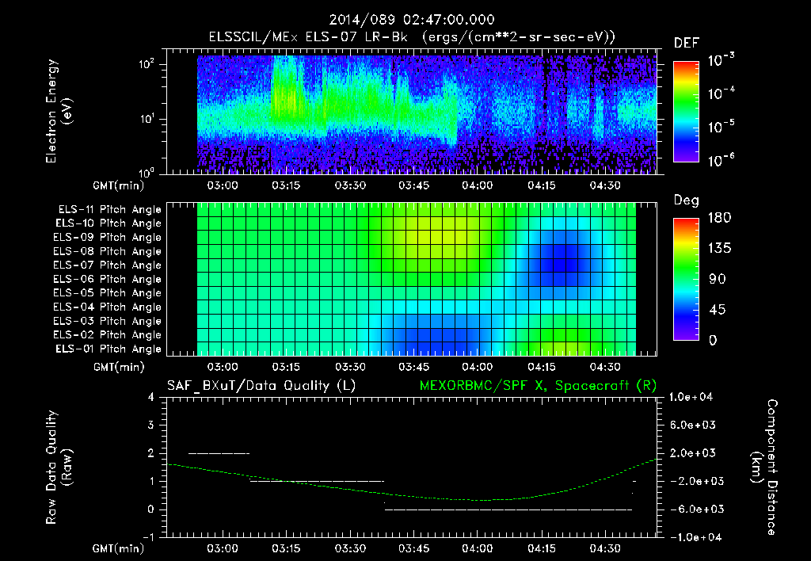Click the 1.0e+04 right axis value

click(x=691, y=397)
